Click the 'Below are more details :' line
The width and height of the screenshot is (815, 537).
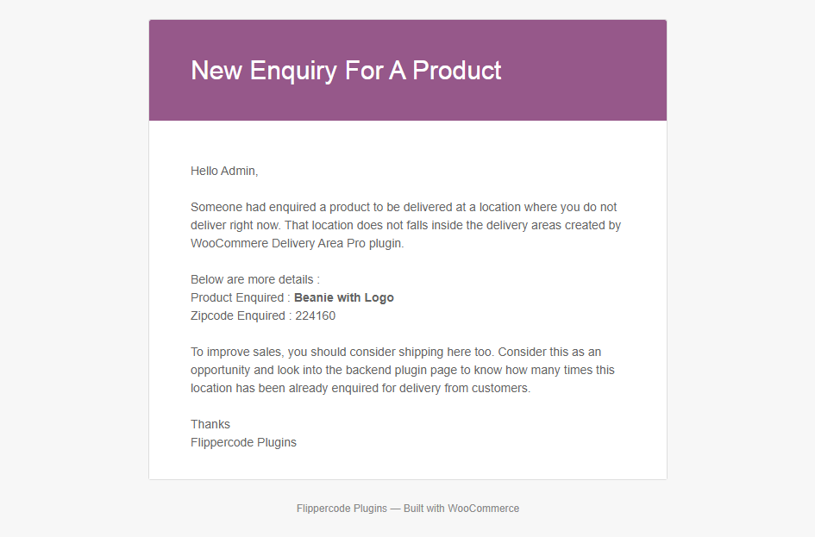(x=255, y=279)
